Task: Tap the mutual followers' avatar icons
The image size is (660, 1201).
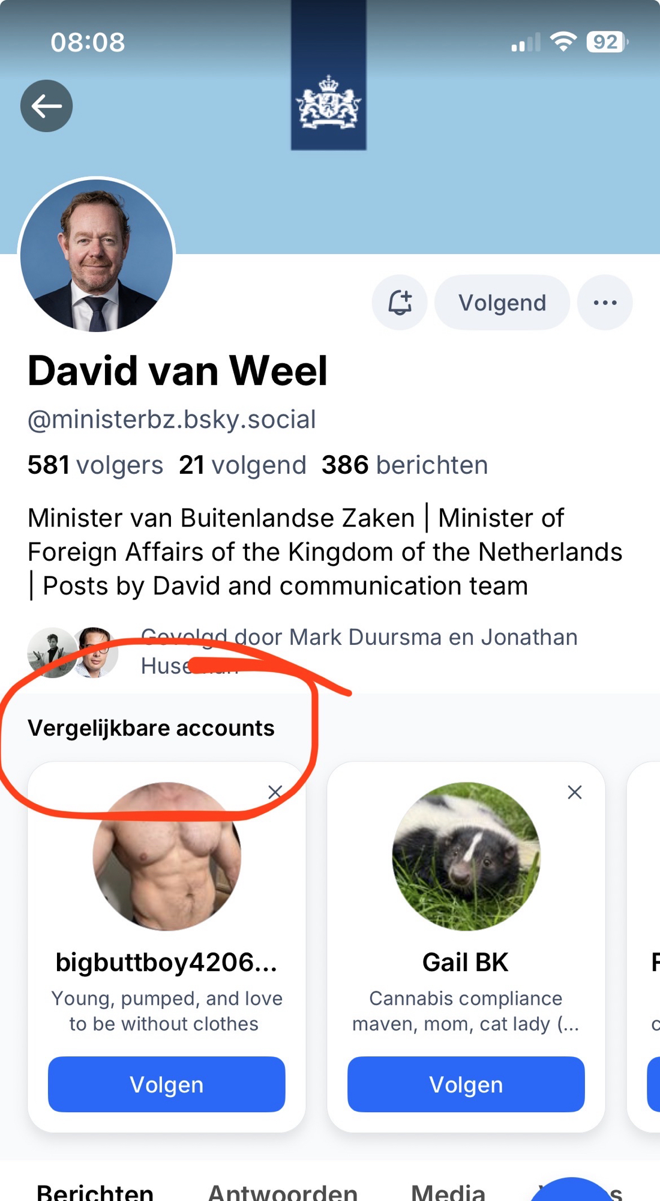Action: pos(73,652)
